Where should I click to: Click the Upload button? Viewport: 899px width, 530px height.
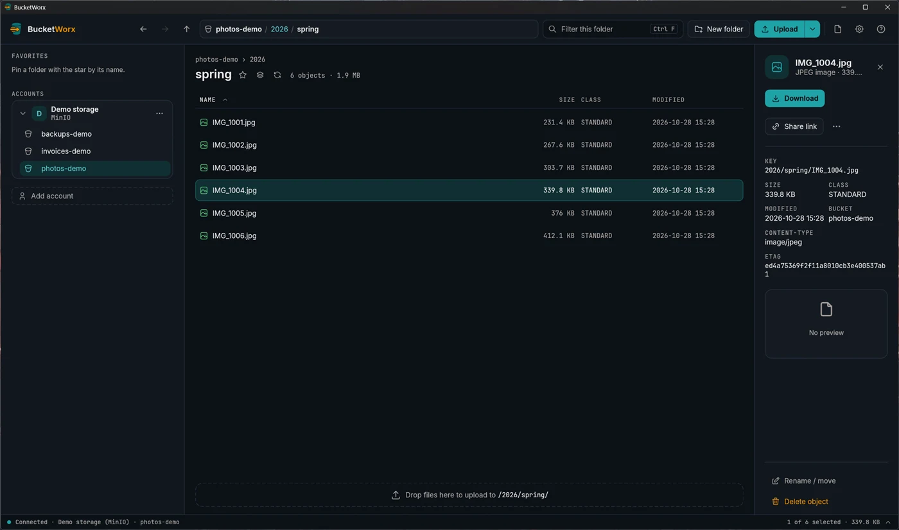click(780, 29)
